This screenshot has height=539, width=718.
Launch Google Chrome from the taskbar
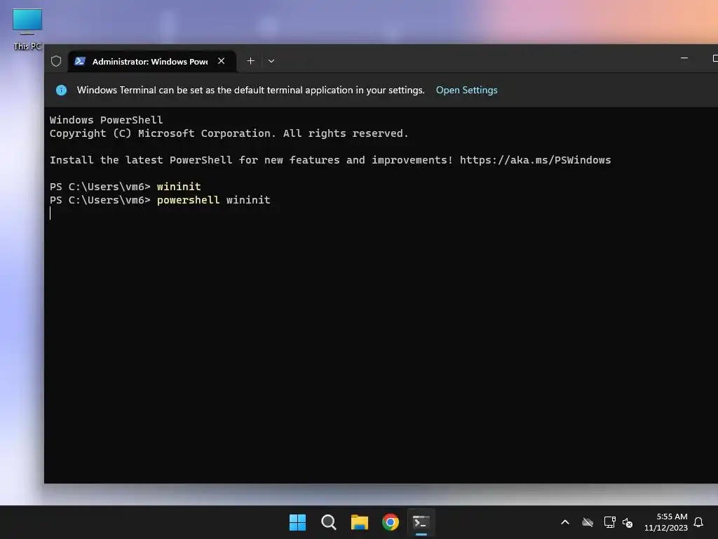click(391, 522)
